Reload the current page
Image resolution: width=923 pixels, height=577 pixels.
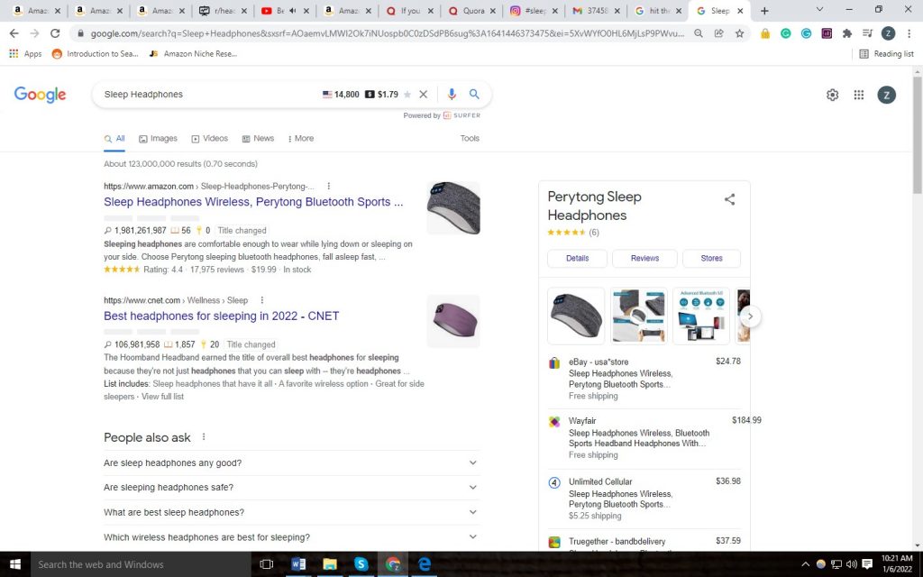[x=55, y=33]
